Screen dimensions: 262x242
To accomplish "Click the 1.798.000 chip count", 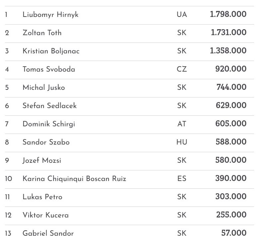I will coord(228,14).
